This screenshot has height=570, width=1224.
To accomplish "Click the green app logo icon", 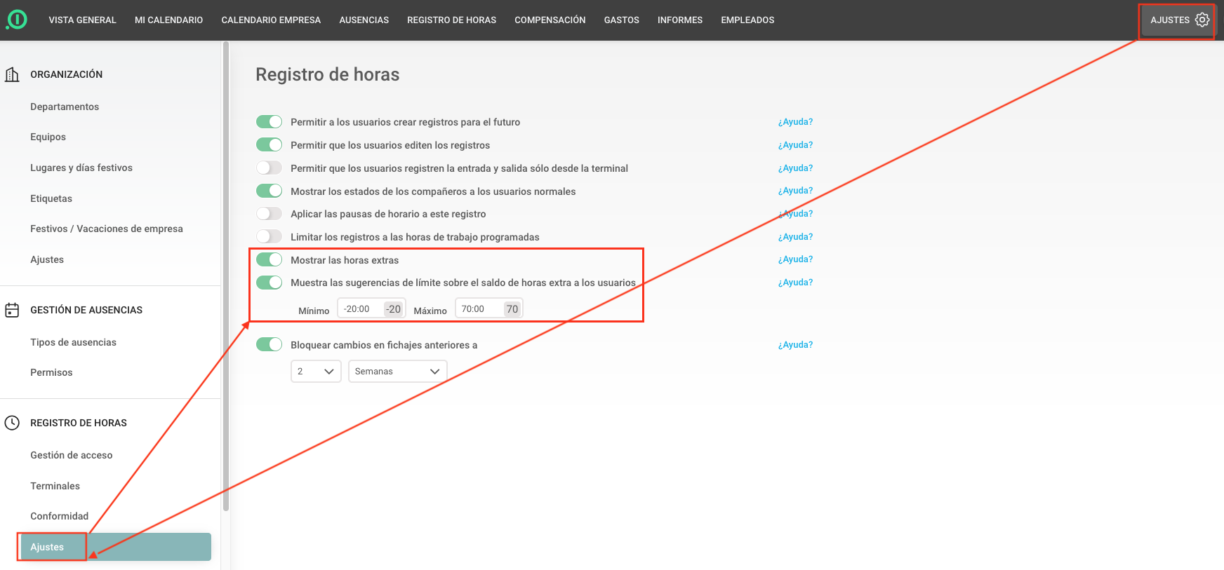I will click(x=17, y=20).
